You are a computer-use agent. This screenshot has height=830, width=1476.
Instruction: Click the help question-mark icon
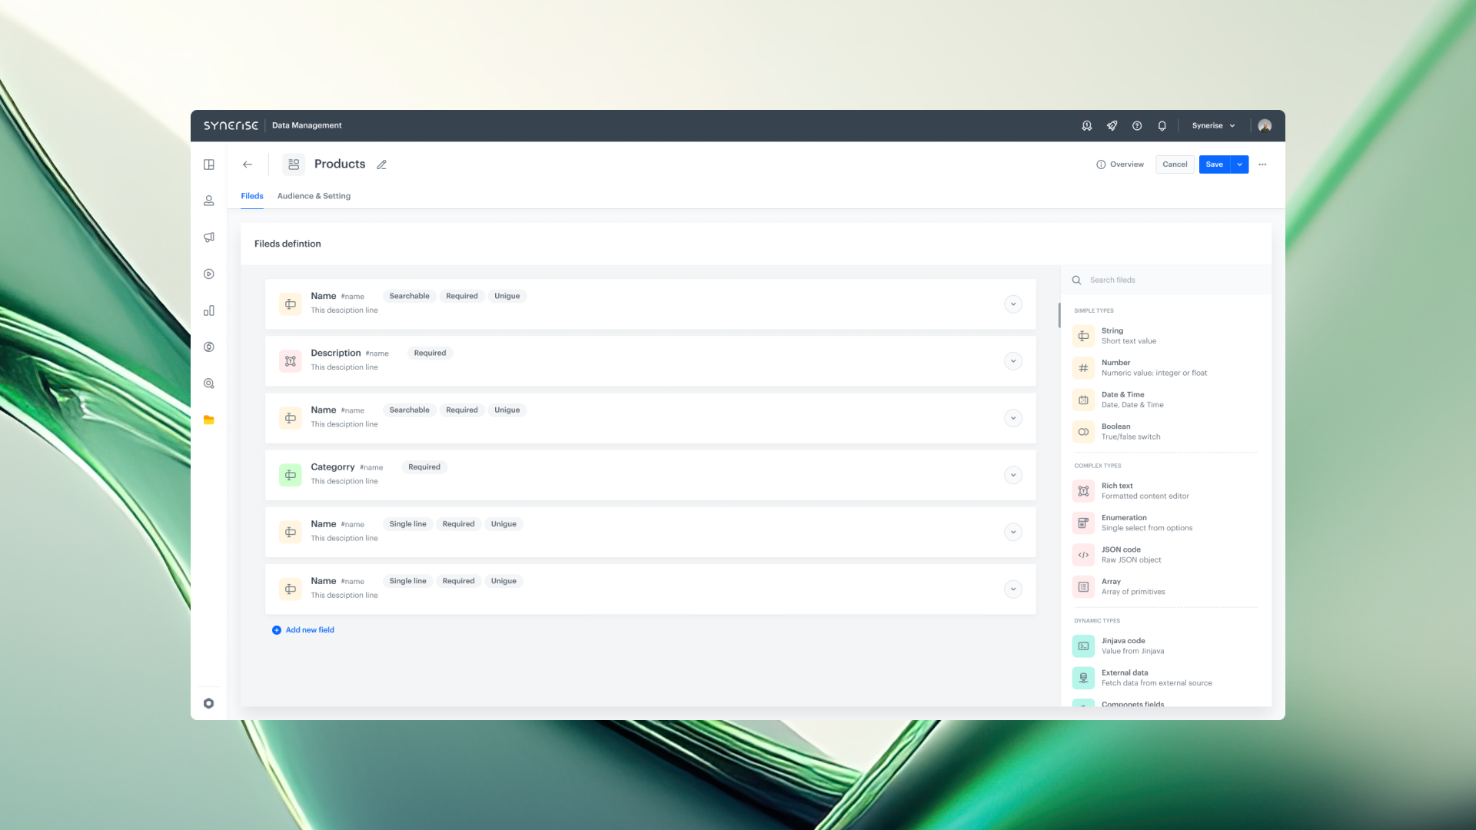1137,125
